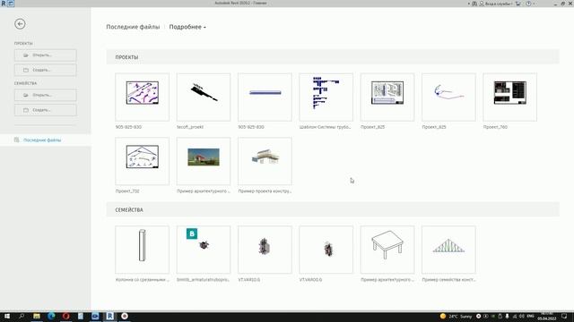Select Последние файлы in the left sidebar

click(x=46, y=140)
